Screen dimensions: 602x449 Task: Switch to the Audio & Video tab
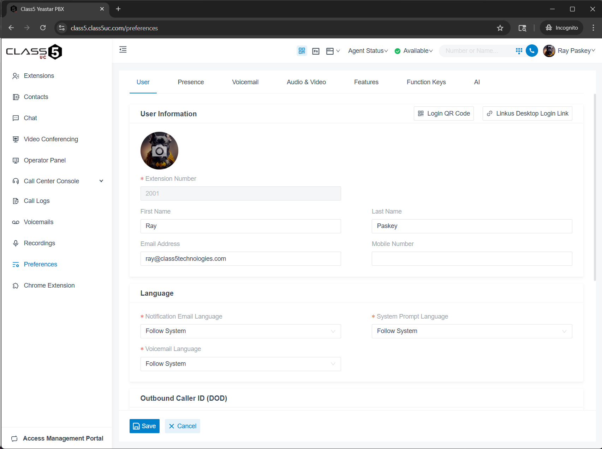(x=306, y=82)
